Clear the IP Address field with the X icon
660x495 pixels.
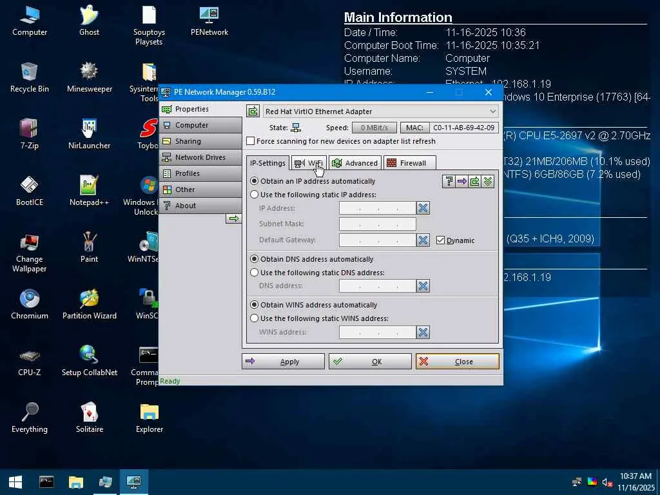423,208
